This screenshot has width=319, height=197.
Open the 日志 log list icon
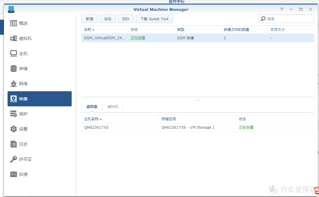point(13,144)
